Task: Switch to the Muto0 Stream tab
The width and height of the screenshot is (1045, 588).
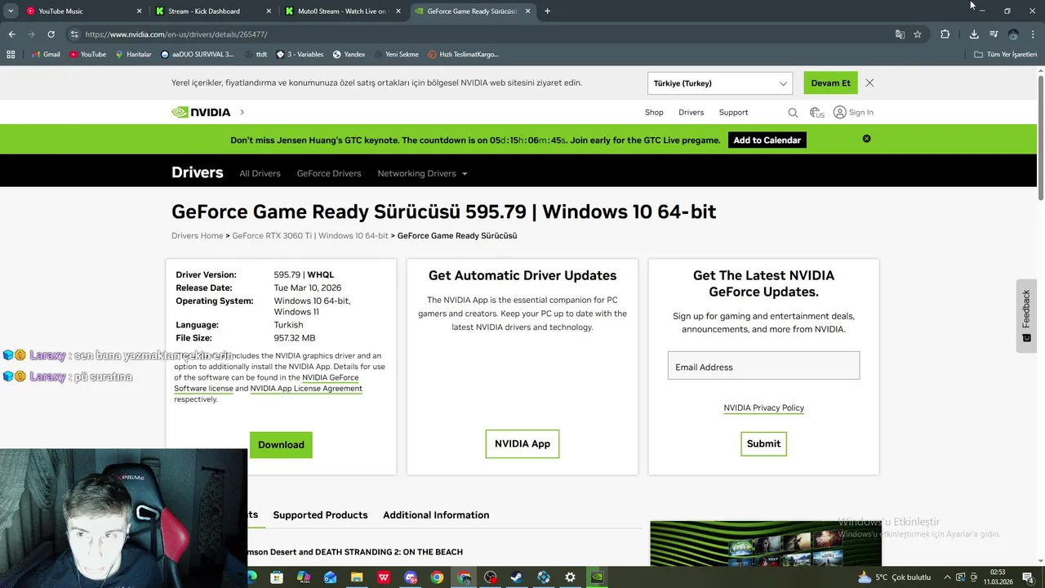Action: point(343,11)
